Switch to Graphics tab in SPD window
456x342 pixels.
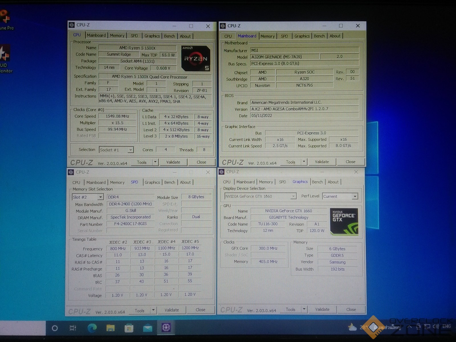152,182
